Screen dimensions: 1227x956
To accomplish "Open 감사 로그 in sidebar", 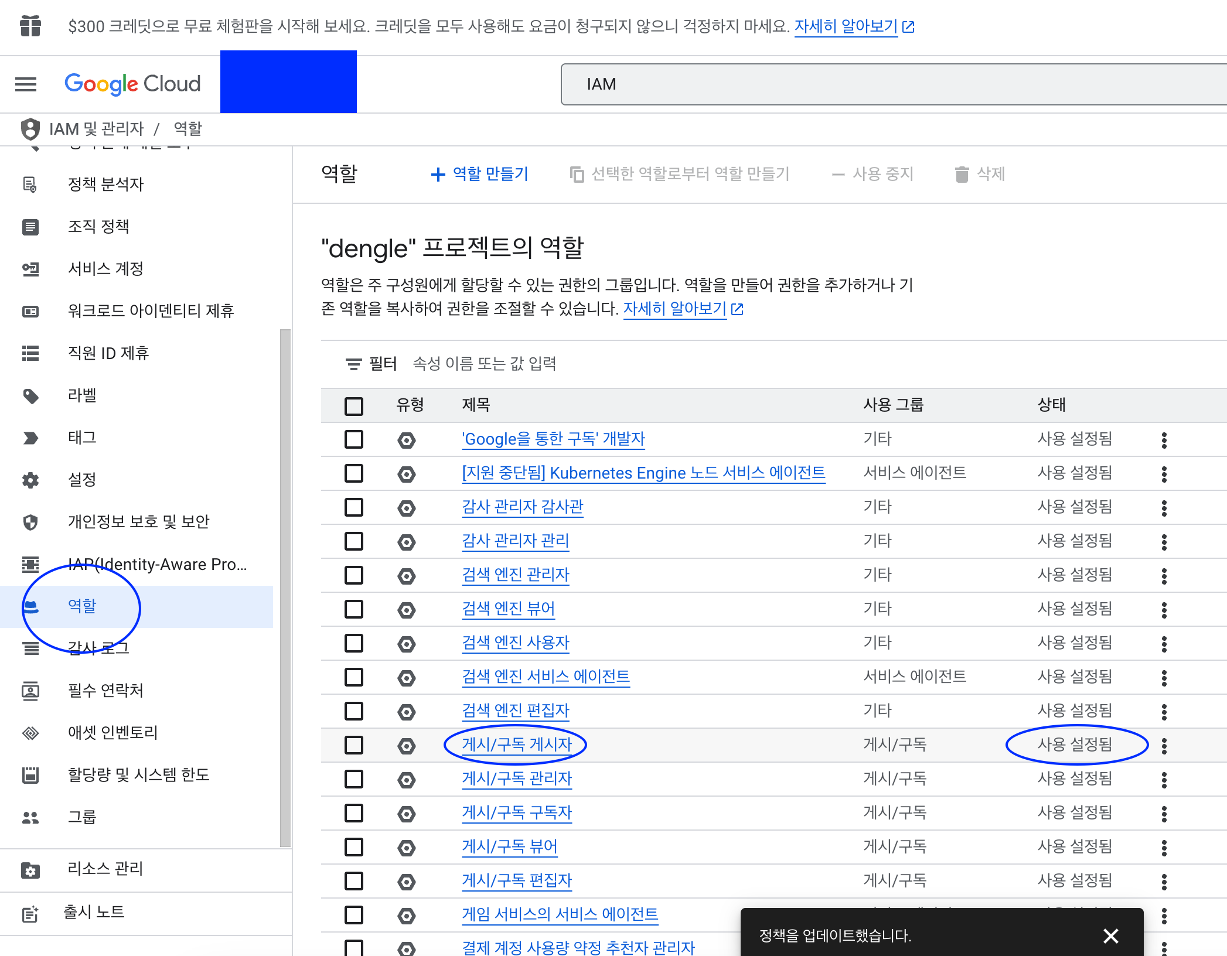I will pos(98,648).
